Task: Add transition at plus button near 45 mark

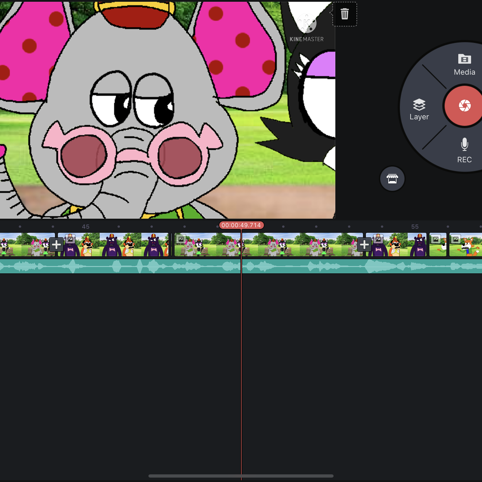Action: point(56,245)
